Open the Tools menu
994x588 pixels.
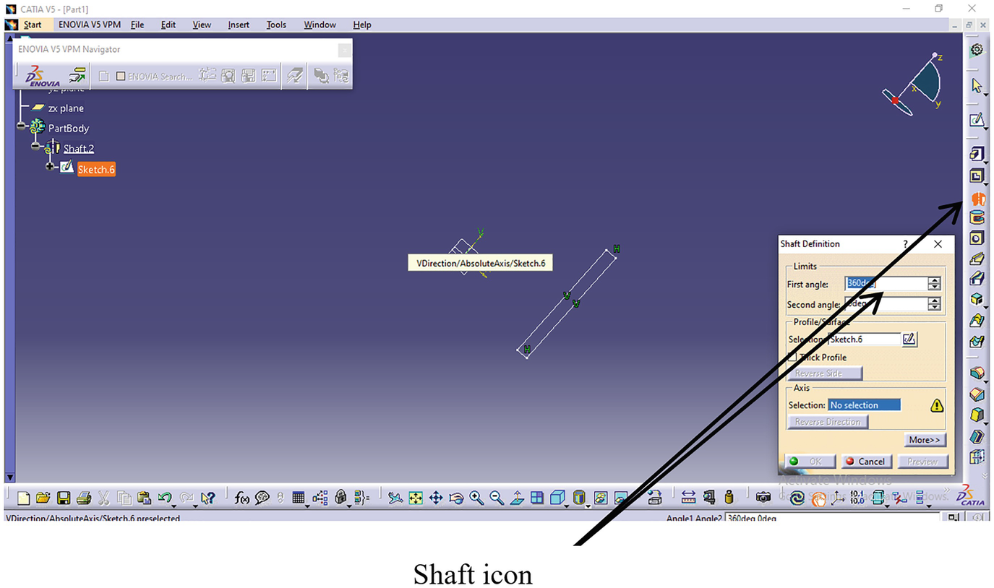click(276, 25)
